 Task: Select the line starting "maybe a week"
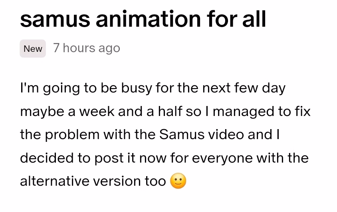click(x=165, y=111)
